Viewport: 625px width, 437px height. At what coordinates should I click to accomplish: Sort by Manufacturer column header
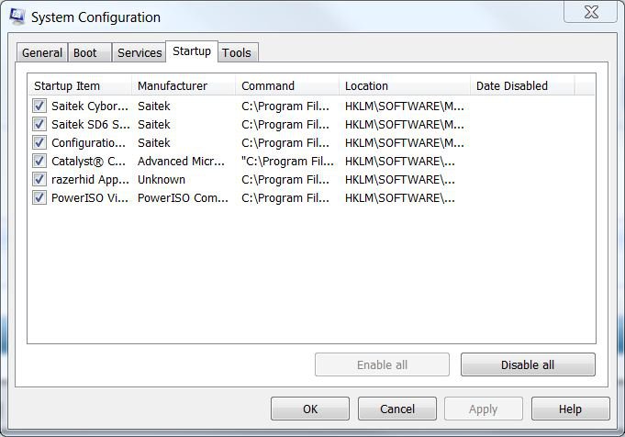click(x=184, y=85)
